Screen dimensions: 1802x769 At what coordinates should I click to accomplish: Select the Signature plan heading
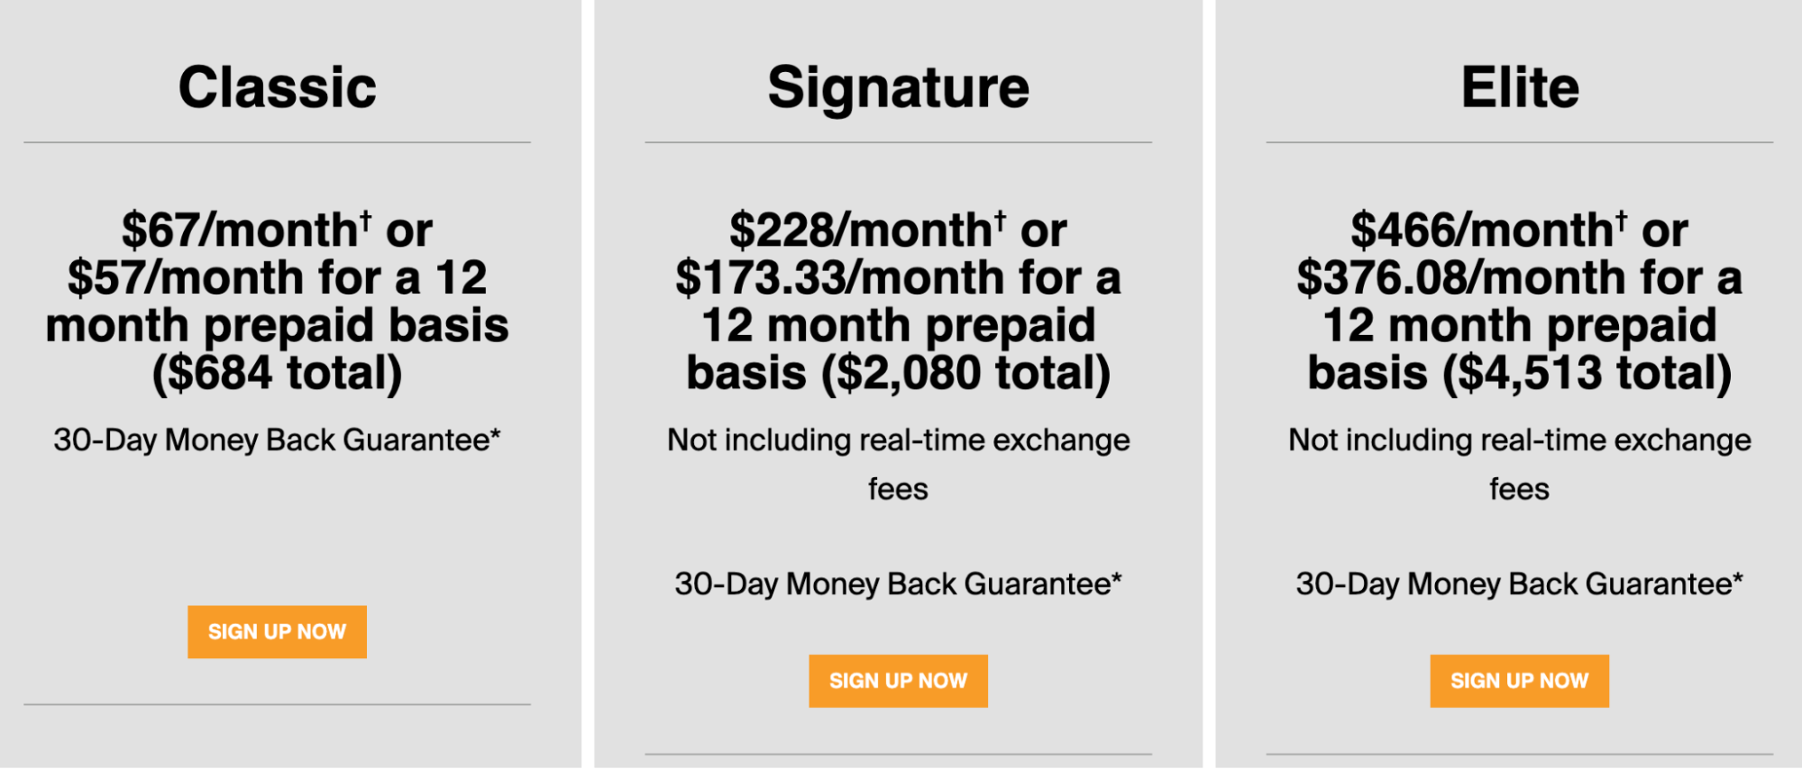tap(898, 87)
